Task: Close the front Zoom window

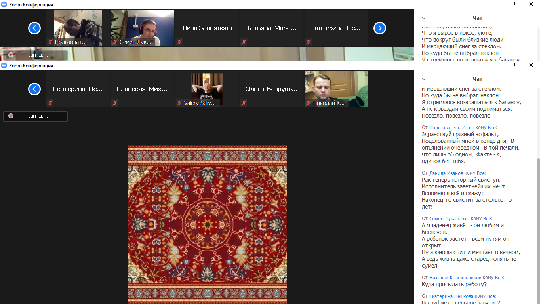Action: [x=531, y=65]
